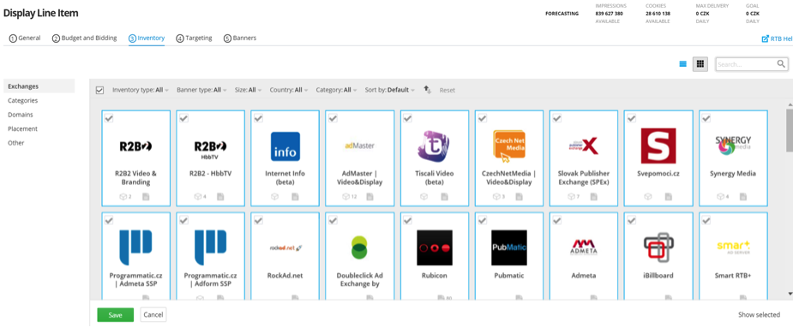
Task: Open Category filter dropdown
Action: pos(336,90)
